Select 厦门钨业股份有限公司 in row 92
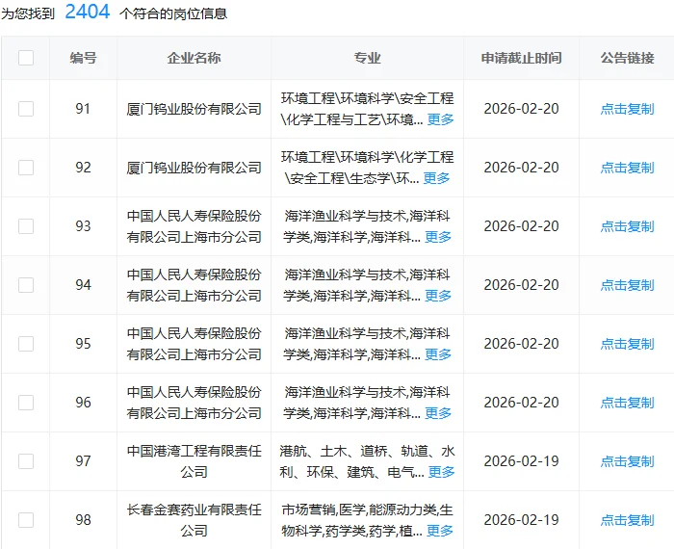Screen dimensions: 674x549 (x=194, y=168)
